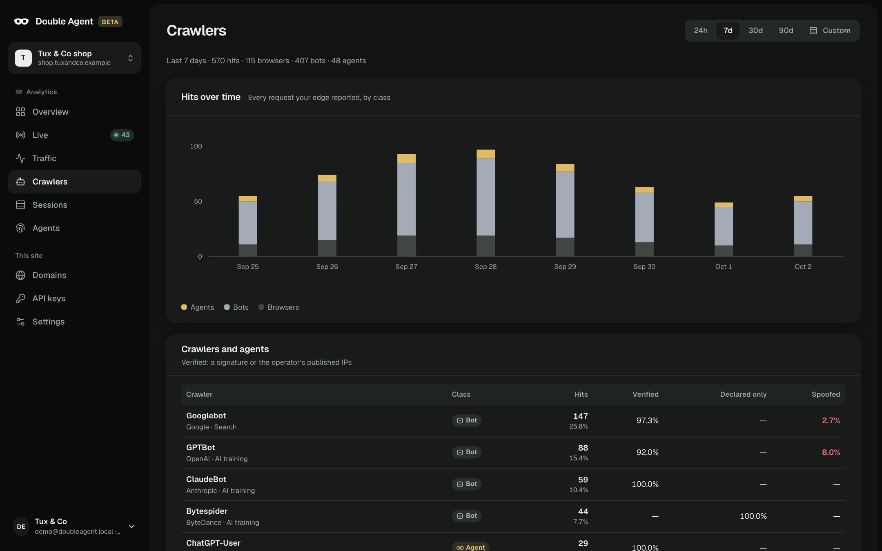Sort by the Spoofed column header
The height and width of the screenshot is (551, 882).
(x=826, y=394)
